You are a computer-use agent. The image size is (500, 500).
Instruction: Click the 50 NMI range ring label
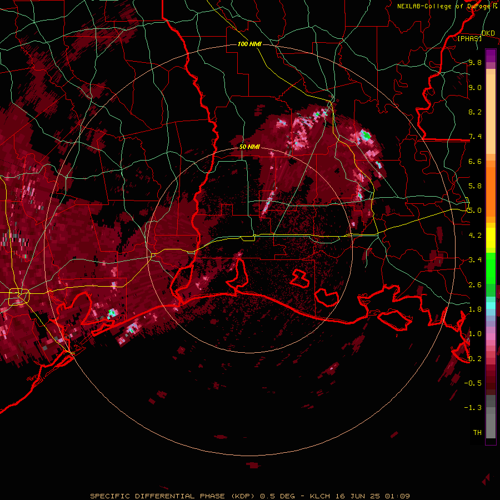(x=249, y=147)
